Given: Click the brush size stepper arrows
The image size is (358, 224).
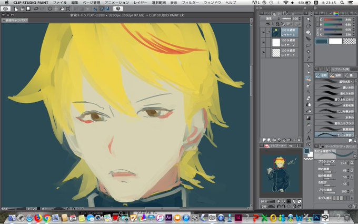Looking at the screenshot, I should (348, 163).
